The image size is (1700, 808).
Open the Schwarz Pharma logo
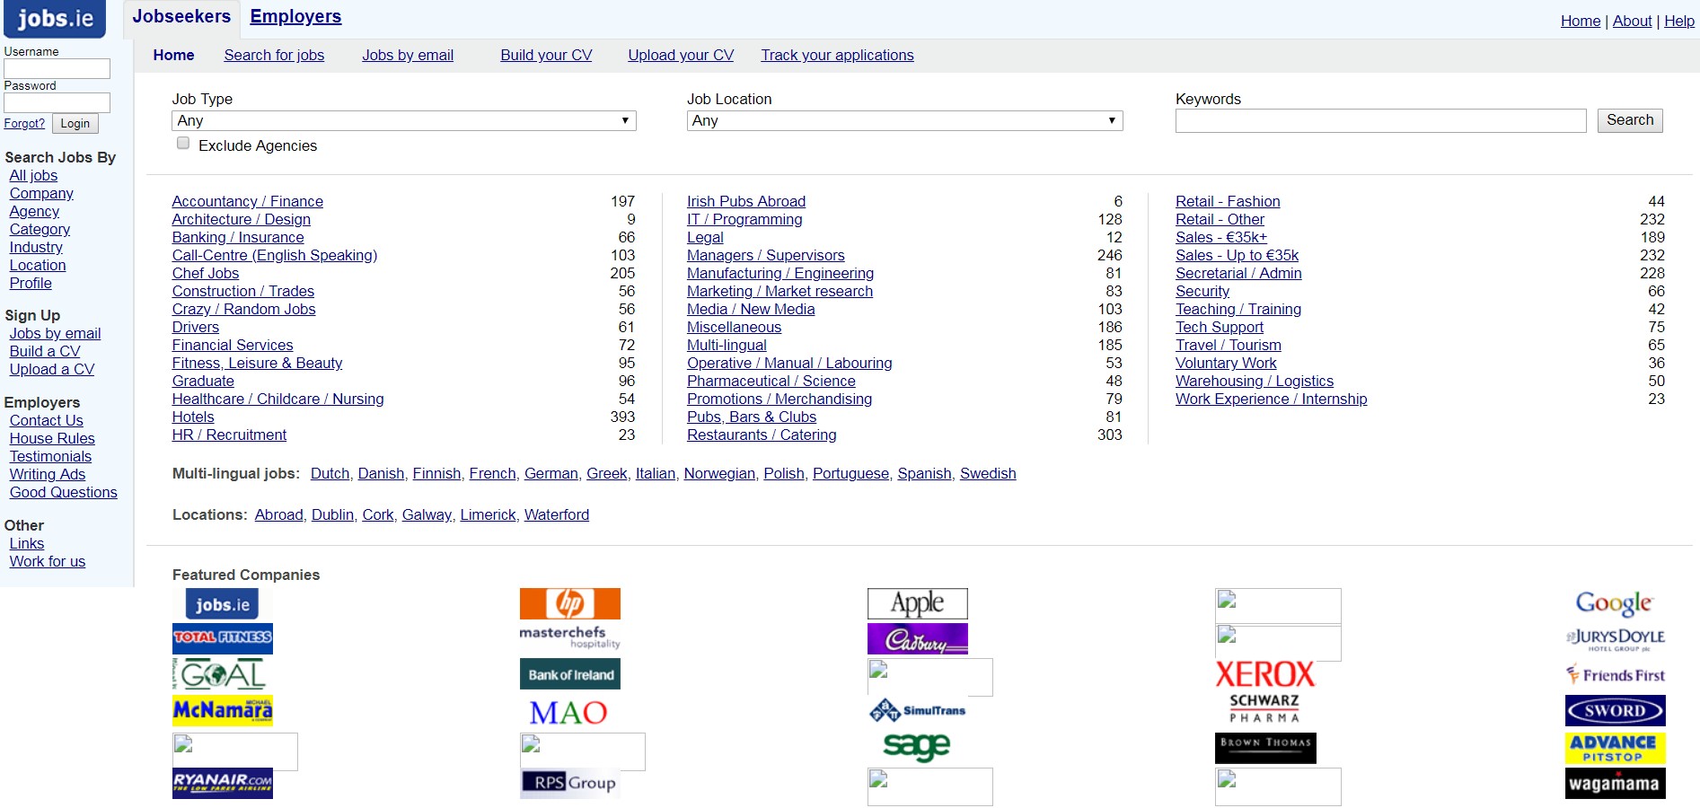pyautogui.click(x=1264, y=707)
